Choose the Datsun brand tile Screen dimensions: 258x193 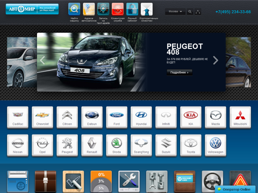click(x=92, y=117)
